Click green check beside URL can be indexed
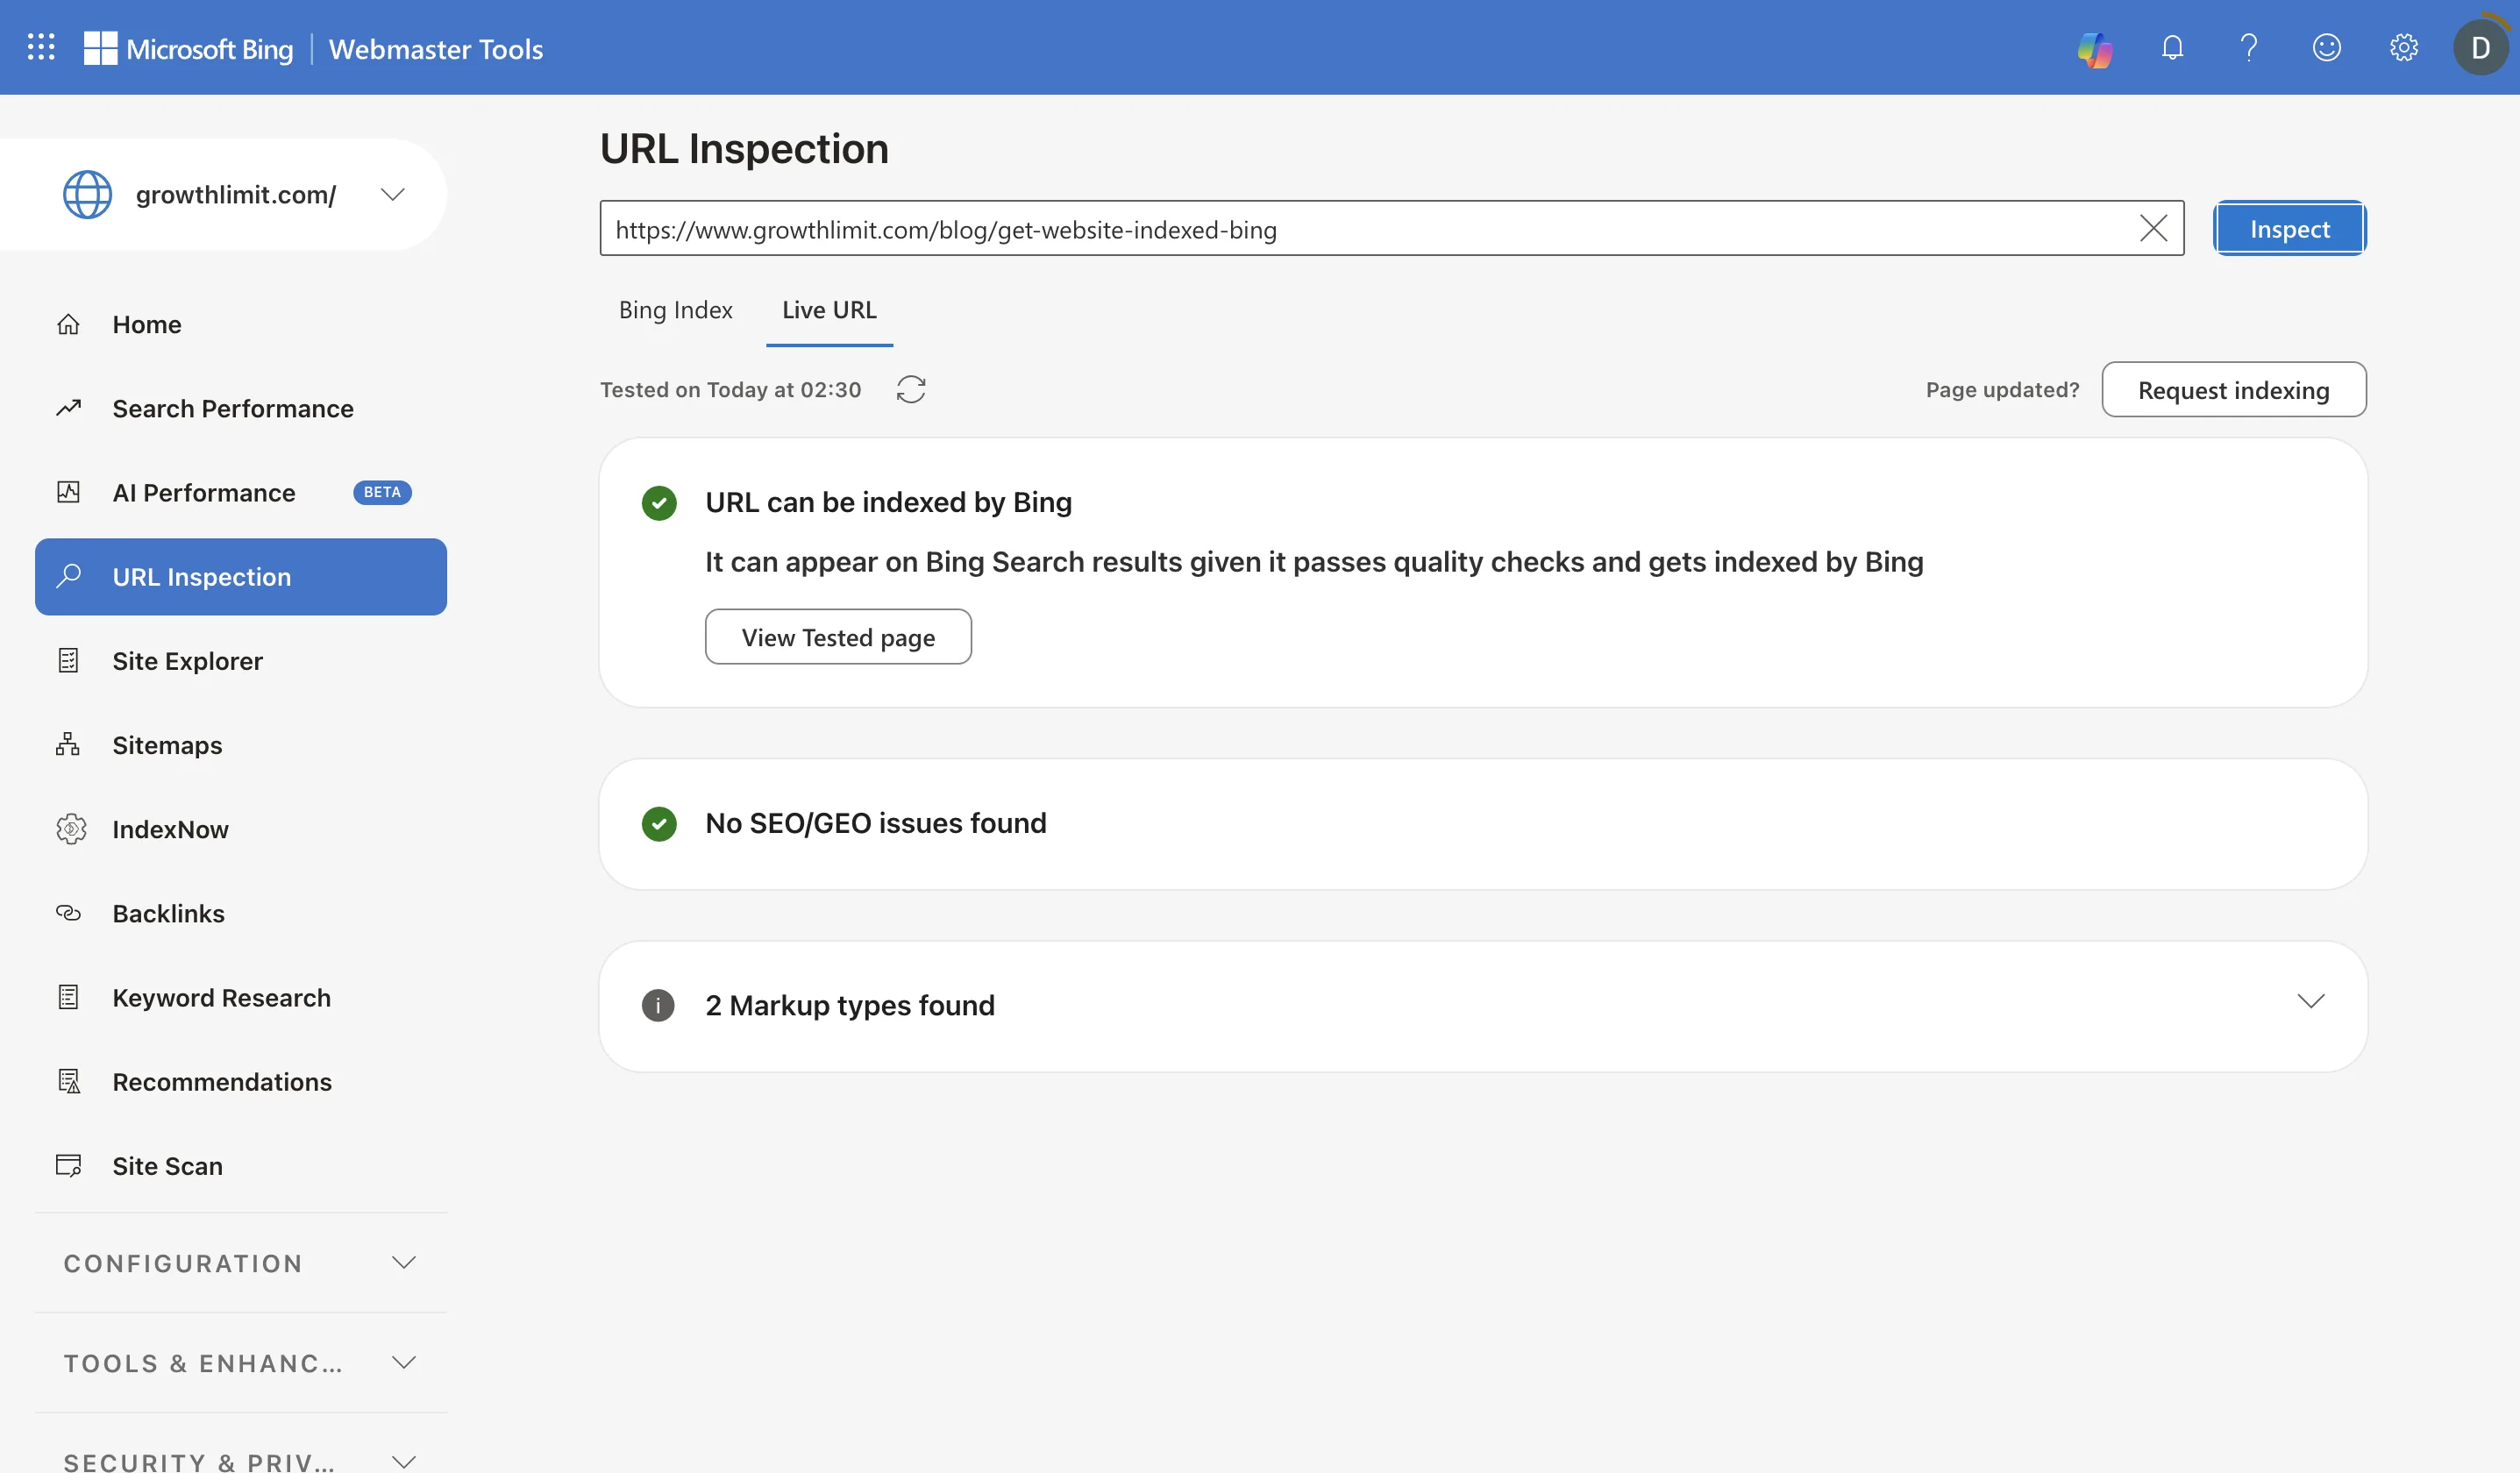The width and height of the screenshot is (2520, 1473). 659,503
